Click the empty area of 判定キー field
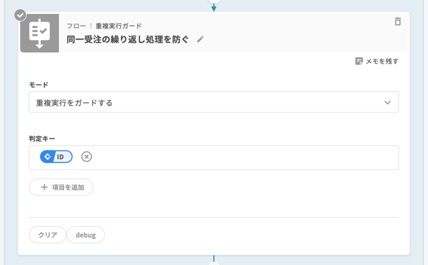Image resolution: width=428 pixels, height=265 pixels. click(243, 157)
